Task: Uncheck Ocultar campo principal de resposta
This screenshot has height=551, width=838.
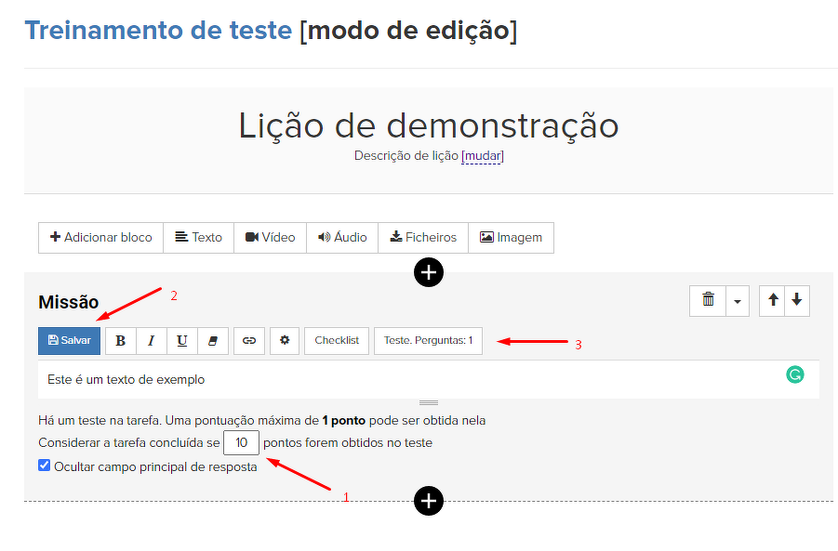Action: click(45, 466)
